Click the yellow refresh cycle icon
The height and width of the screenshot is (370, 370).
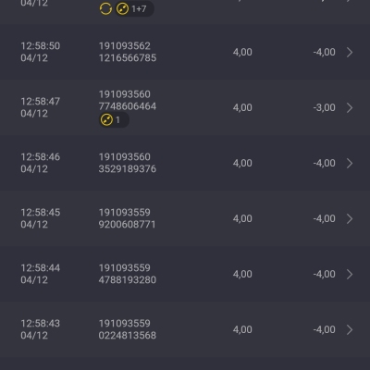(x=105, y=8)
